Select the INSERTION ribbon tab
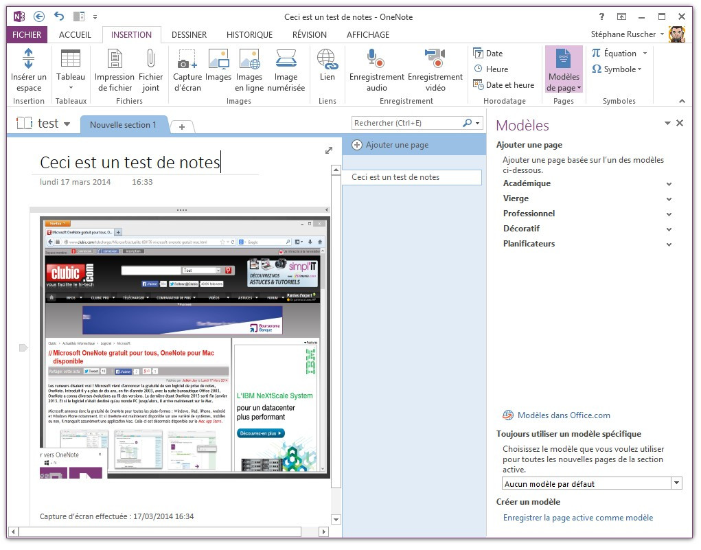 131,34
